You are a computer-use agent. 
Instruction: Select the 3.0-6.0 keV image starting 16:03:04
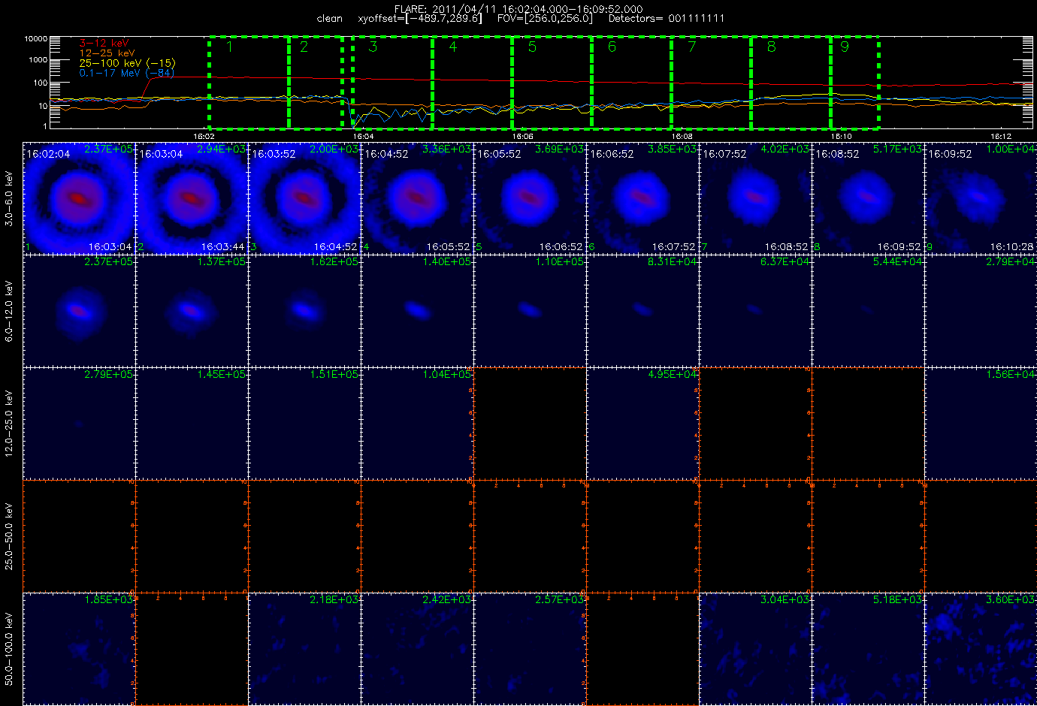point(192,198)
